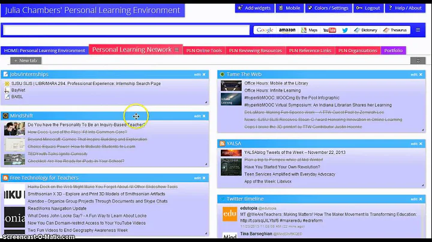Screen dimensions: 432x242
Task: Open the Add widgets button
Action: coord(254,8)
